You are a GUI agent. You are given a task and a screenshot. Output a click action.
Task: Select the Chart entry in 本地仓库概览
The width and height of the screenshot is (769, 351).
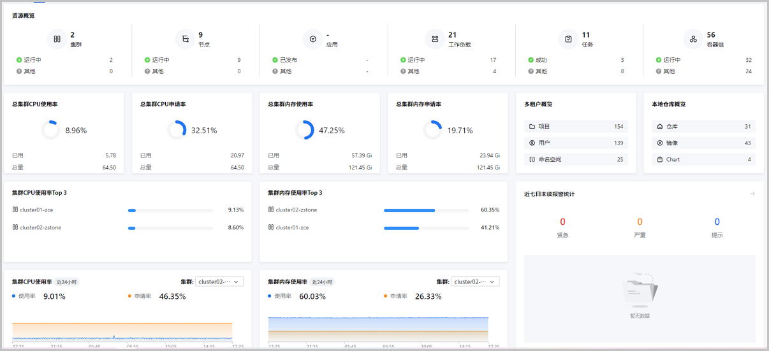704,160
